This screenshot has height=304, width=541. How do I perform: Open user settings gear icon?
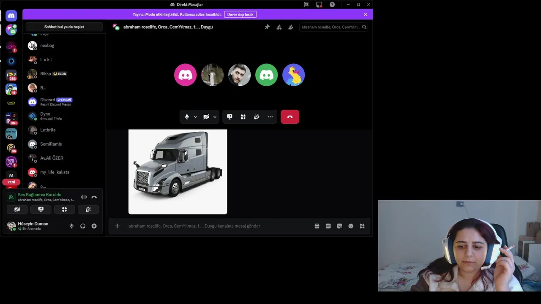pos(94,226)
